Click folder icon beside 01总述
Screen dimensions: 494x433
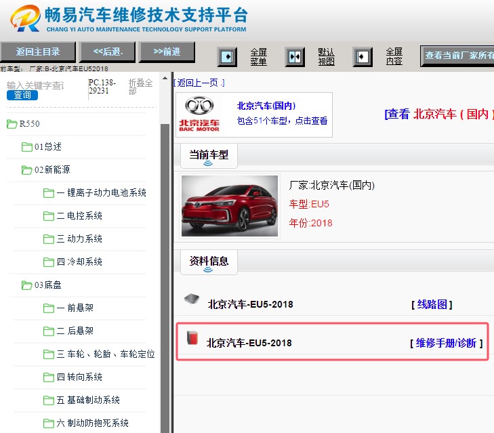pos(27,147)
